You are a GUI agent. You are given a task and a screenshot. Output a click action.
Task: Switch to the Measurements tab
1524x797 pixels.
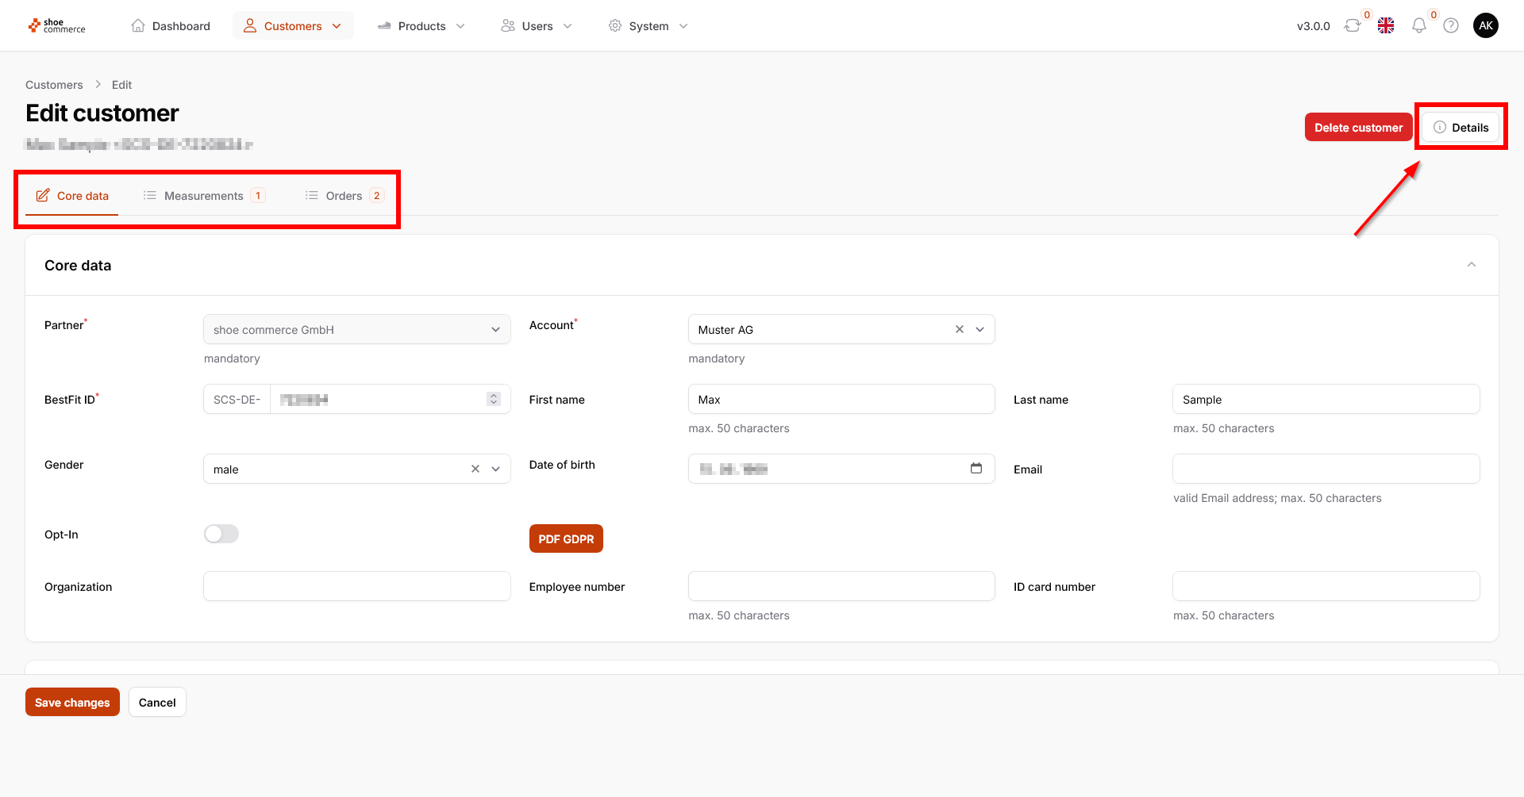pyautogui.click(x=204, y=196)
